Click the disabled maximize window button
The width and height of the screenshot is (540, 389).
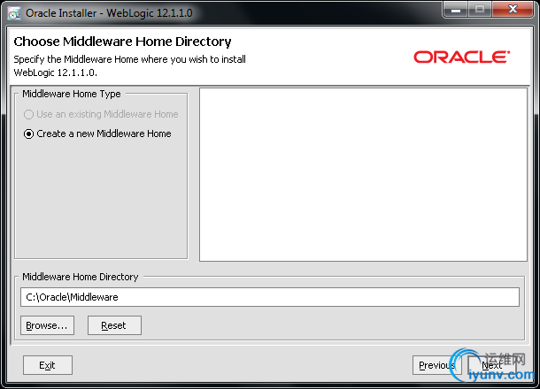480,10
